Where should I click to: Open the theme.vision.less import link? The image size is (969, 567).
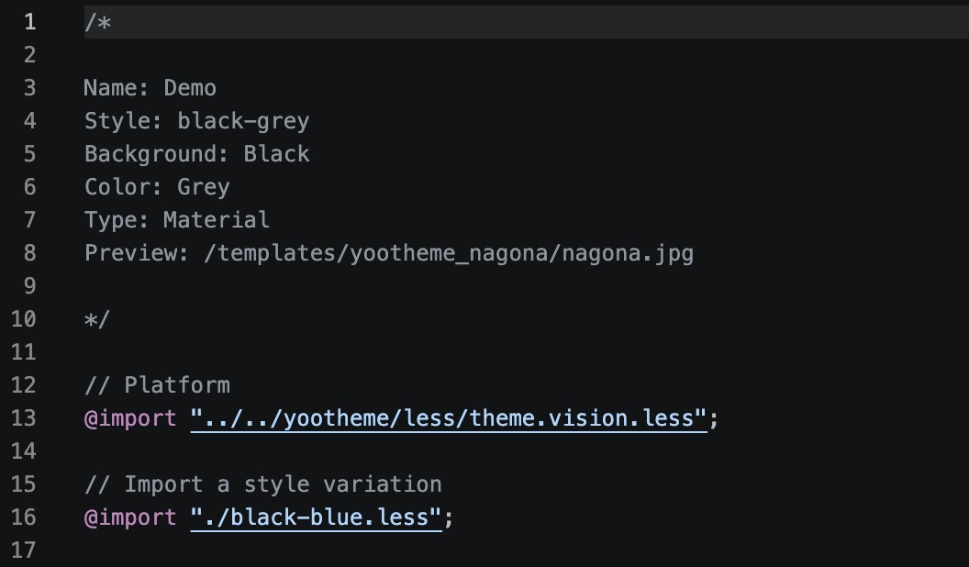pyautogui.click(x=449, y=418)
